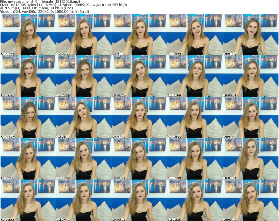Select the thumbnail frame stamped 00:01:29
279x221 pixels.
195,35
